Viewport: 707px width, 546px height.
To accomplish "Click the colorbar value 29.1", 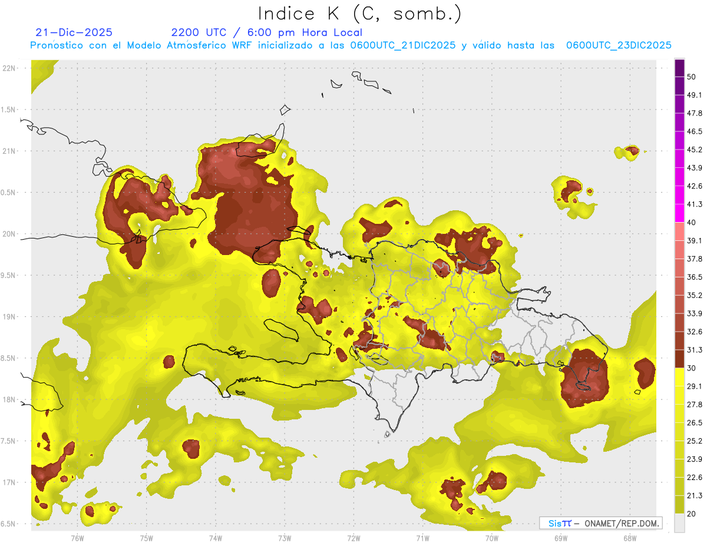I will tap(695, 386).
